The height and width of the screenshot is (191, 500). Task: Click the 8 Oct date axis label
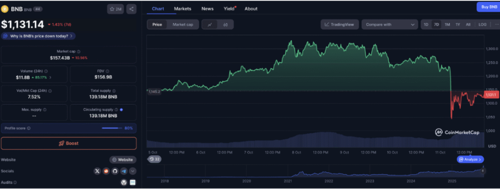(x=296, y=152)
